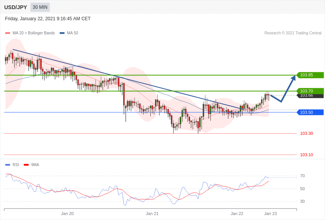Click the Jan 23 axis date label
Viewport: 325px width, 220px height.
coord(270,214)
